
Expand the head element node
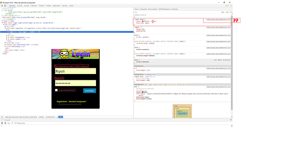(3, 21)
